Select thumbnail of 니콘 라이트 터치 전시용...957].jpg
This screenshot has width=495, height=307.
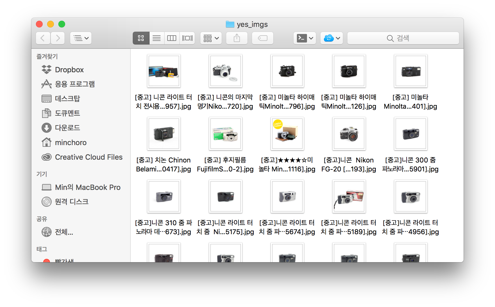(x=164, y=71)
